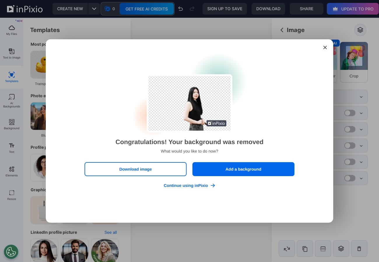Click See all for LinkedIn profile pictures

(x=110, y=232)
